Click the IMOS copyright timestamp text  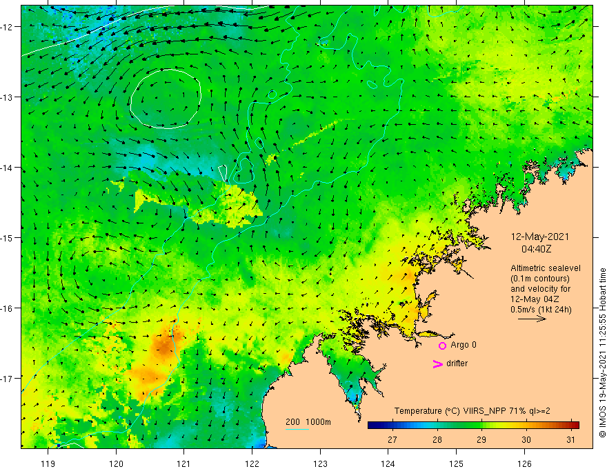(602, 352)
